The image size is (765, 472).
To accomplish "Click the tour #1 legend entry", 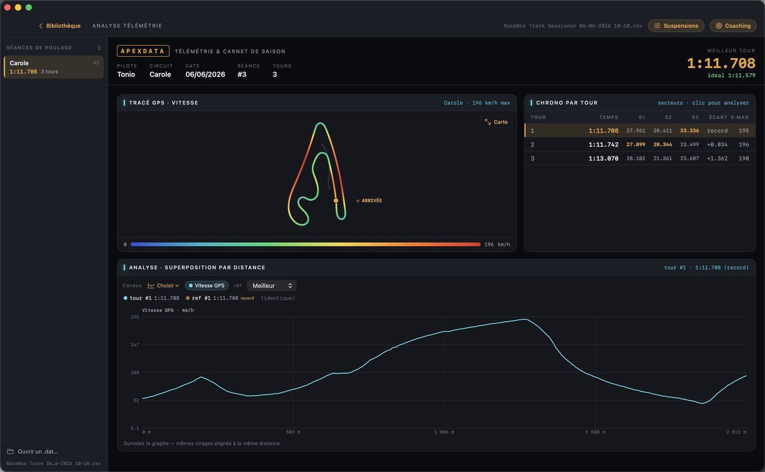I will pos(151,298).
